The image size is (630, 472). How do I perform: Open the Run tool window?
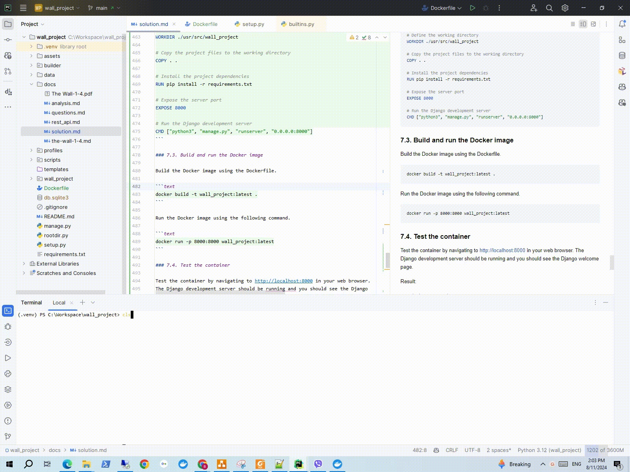[8, 358]
